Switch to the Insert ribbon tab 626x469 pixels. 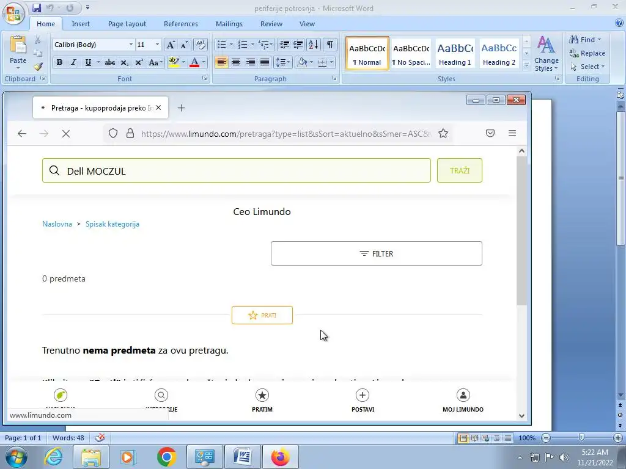click(81, 24)
